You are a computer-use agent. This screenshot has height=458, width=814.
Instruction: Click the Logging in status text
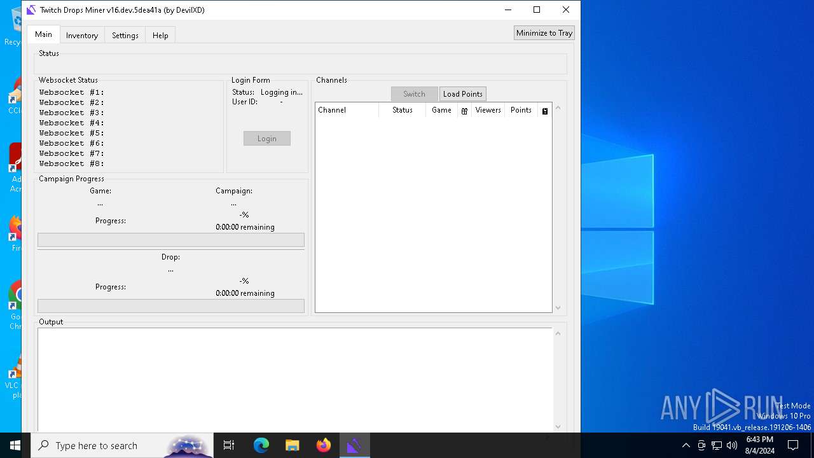point(282,92)
